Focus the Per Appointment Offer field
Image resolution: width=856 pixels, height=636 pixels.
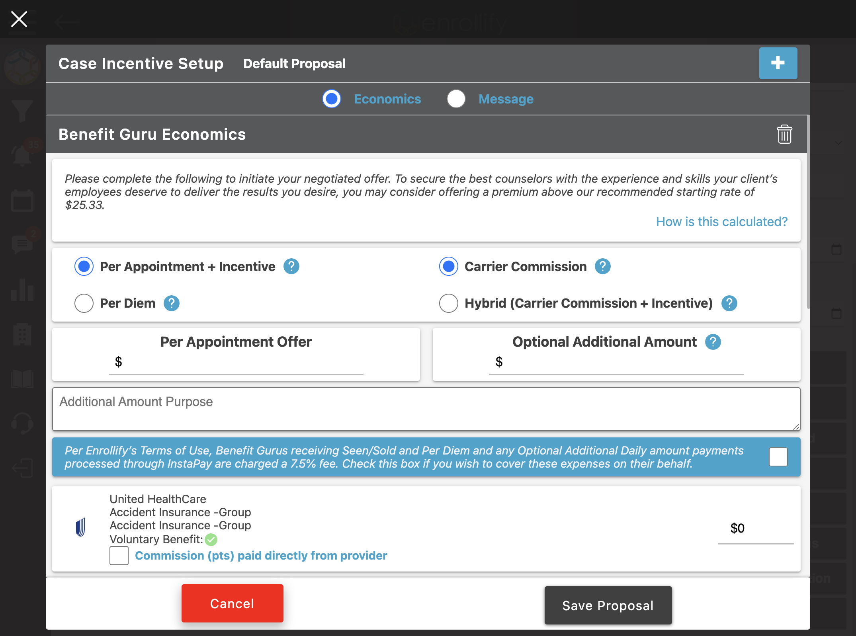coord(236,362)
